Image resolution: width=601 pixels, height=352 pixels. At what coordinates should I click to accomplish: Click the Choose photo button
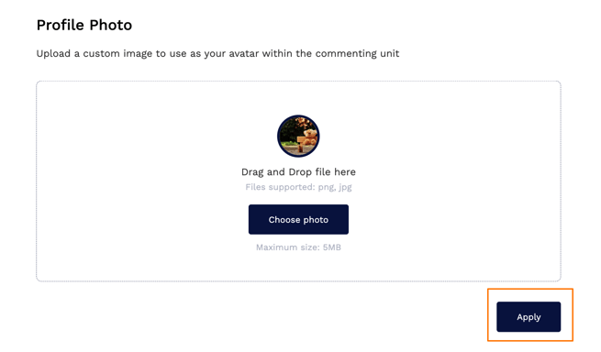(298, 219)
